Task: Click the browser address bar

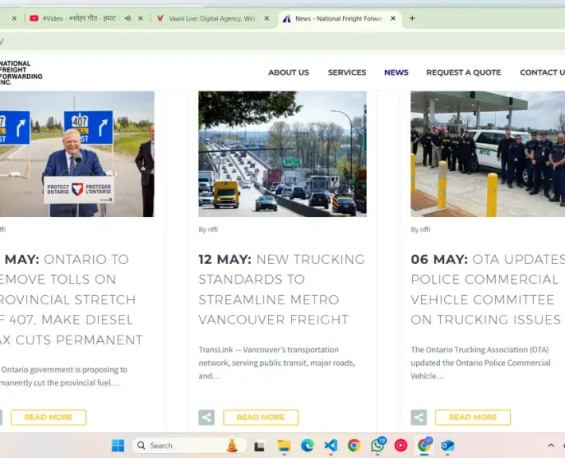Action: click(282, 42)
